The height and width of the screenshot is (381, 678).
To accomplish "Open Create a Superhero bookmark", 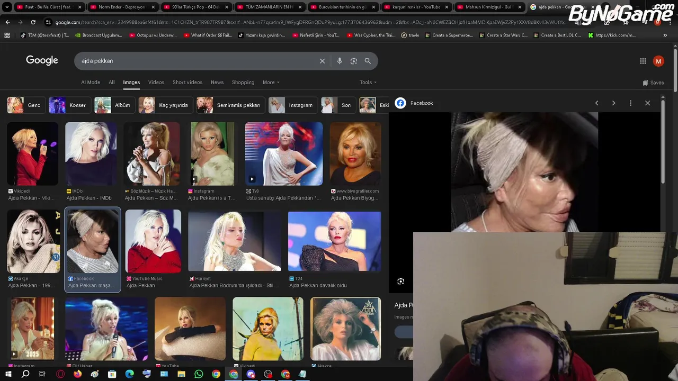I will (449, 35).
